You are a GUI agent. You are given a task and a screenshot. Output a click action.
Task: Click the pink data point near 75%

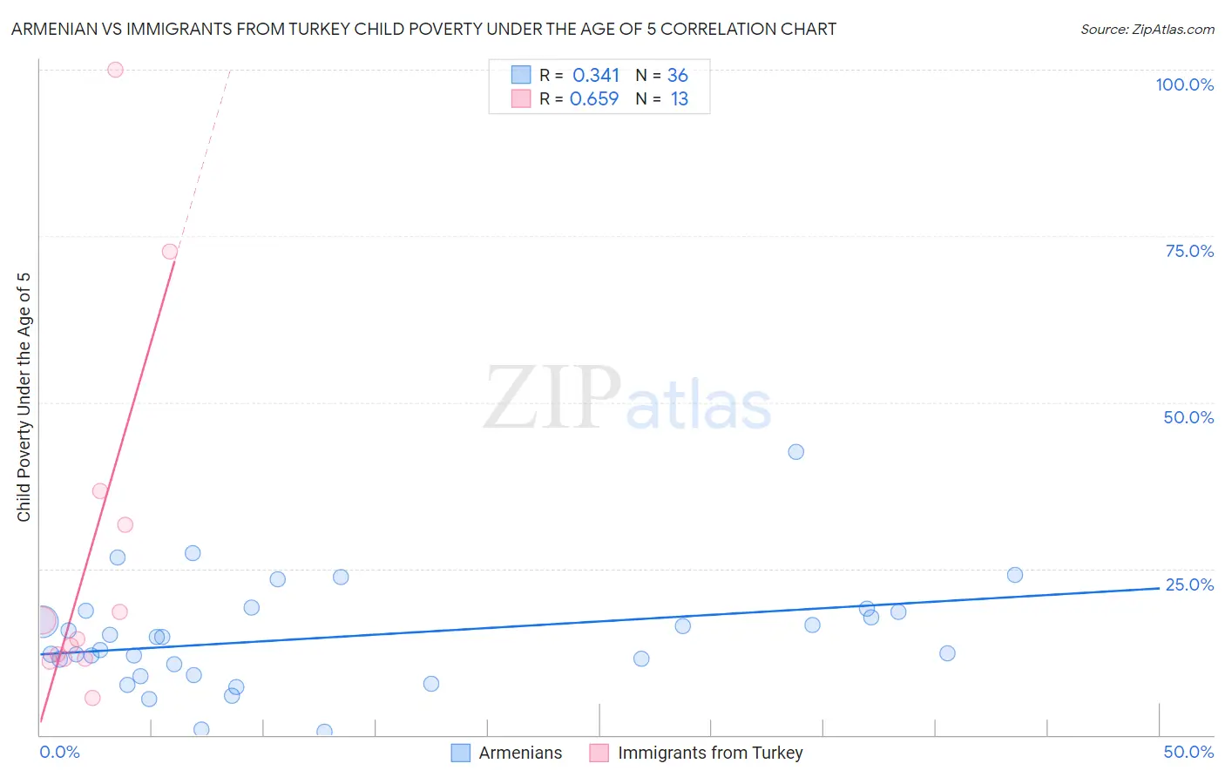(170, 252)
